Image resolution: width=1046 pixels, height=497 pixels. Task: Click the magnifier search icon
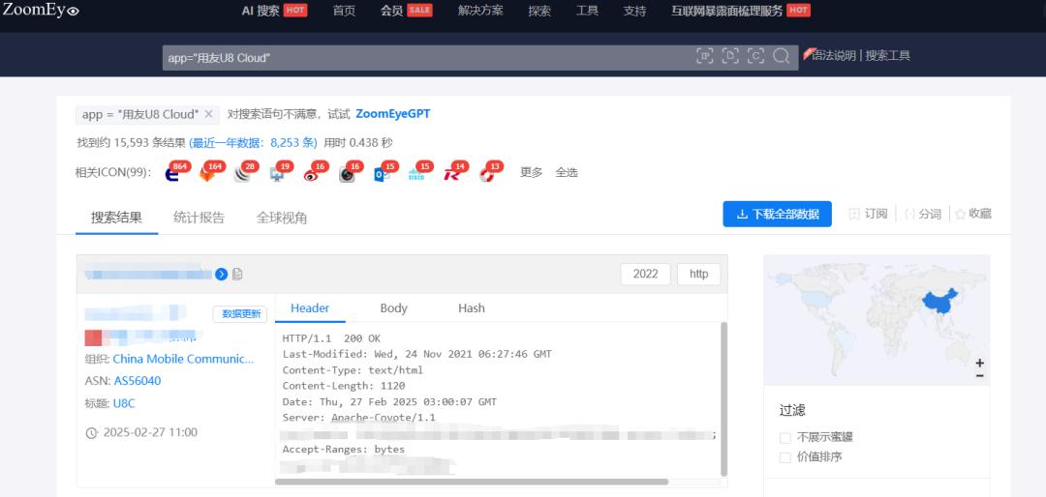click(x=782, y=56)
